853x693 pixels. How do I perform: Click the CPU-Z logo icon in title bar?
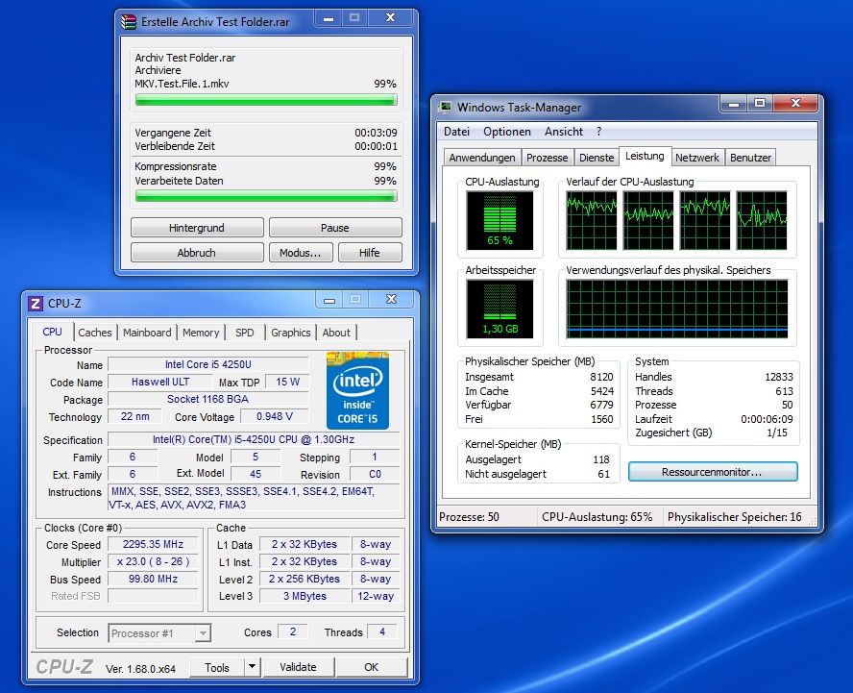click(x=36, y=303)
